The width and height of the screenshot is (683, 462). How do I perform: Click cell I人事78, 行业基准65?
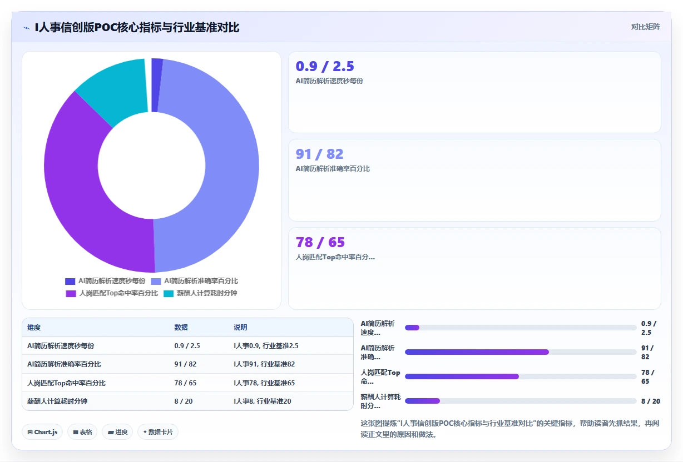click(x=264, y=383)
